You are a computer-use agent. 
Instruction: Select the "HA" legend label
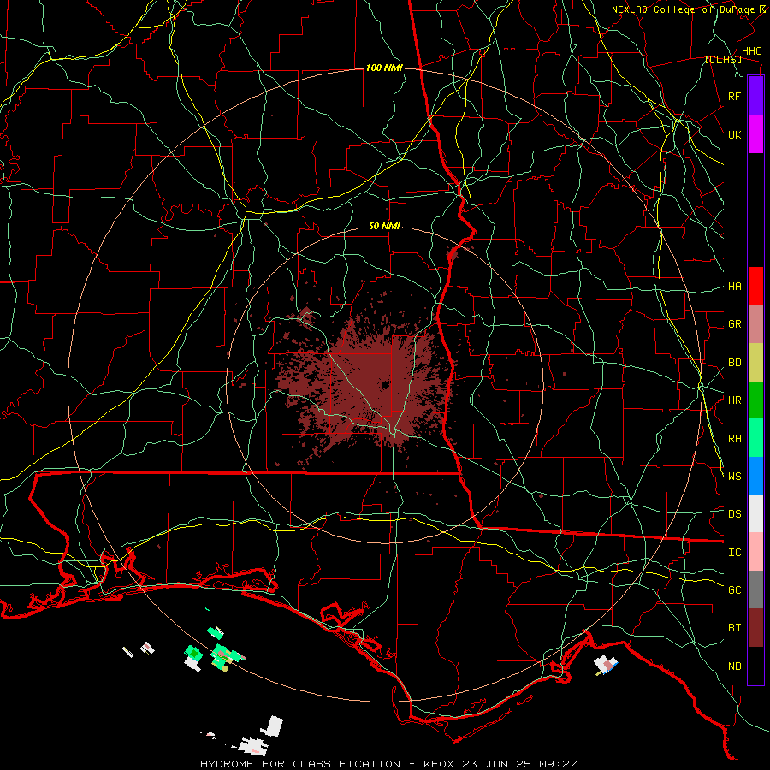point(734,287)
